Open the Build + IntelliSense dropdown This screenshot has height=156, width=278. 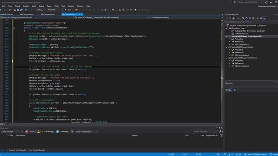pyautogui.click(x=87, y=132)
